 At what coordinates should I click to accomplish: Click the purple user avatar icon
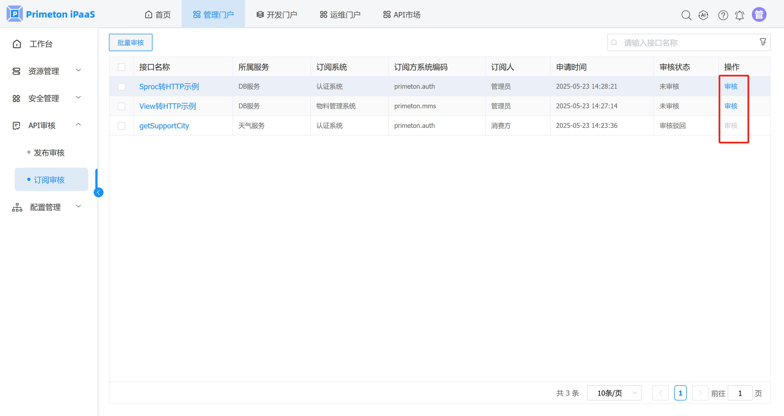point(759,15)
